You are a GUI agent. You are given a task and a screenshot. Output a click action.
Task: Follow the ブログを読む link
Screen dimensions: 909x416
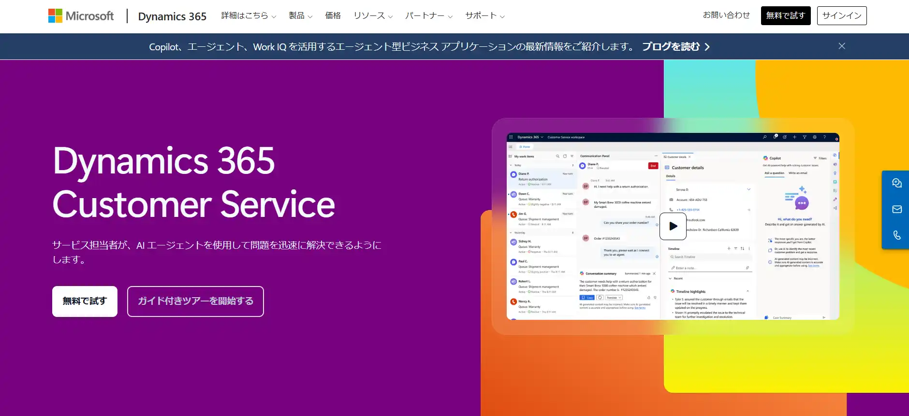click(676, 47)
